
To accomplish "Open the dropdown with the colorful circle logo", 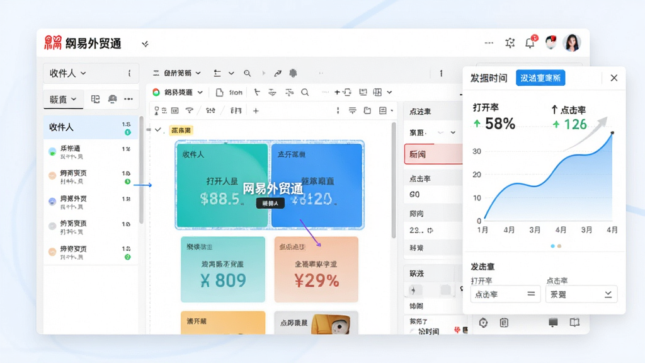I will (x=178, y=92).
